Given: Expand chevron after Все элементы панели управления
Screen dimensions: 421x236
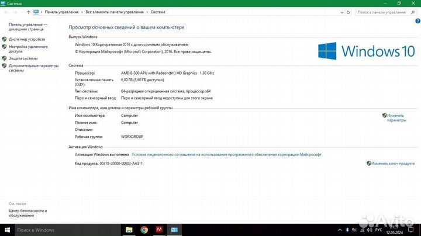Looking at the screenshot, I should (x=147, y=12).
